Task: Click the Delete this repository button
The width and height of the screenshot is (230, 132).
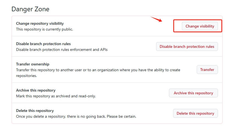Action: pyautogui.click(x=195, y=113)
